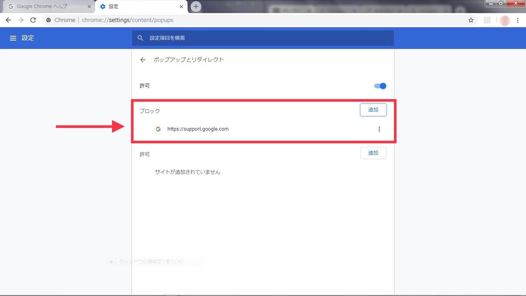Close the 設定 tab

[181, 7]
